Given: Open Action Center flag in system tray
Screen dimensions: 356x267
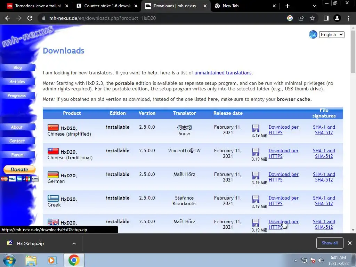Looking at the screenshot, I should tap(313, 260).
